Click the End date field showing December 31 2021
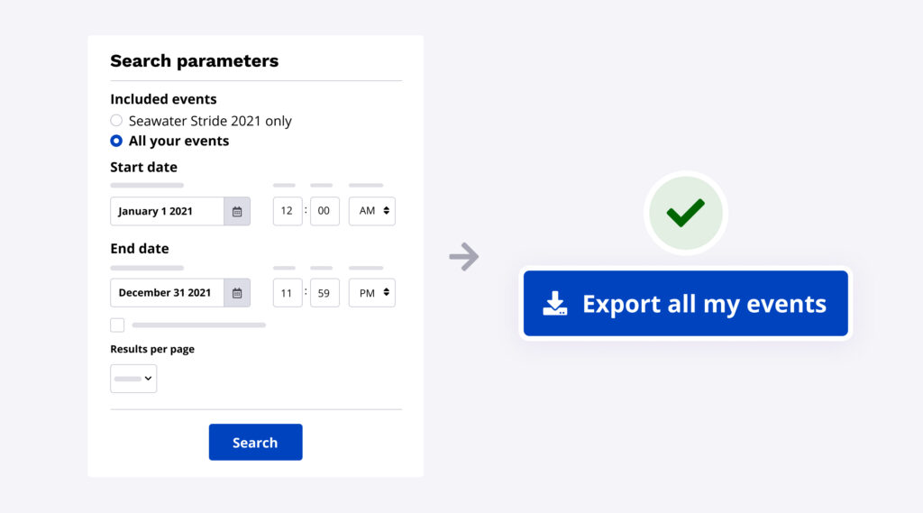 pyautogui.click(x=167, y=293)
